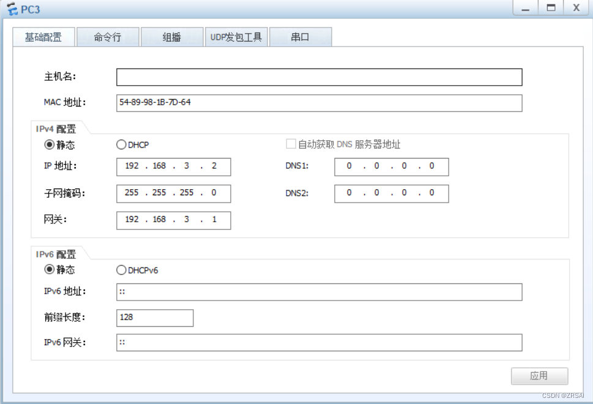Click the DNS2 address field
593x404 pixels.
(x=392, y=193)
